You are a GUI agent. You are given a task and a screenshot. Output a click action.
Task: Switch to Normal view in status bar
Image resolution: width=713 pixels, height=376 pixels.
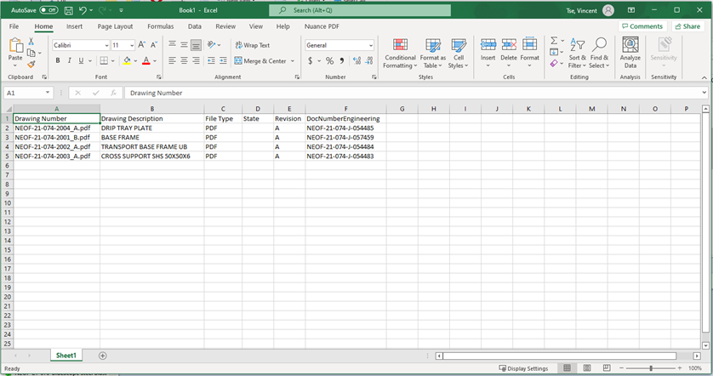(567, 367)
